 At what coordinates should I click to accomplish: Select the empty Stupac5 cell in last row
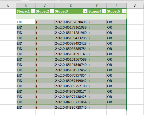tap(116, 107)
